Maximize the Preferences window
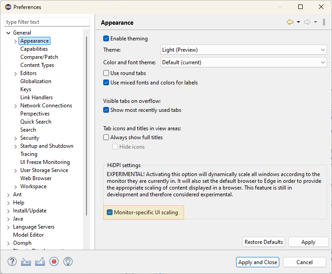This screenshot has width=332, height=274. tap(300, 7)
